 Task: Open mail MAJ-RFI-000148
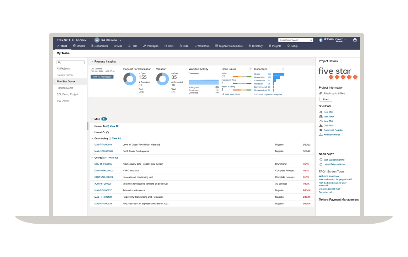point(103,144)
